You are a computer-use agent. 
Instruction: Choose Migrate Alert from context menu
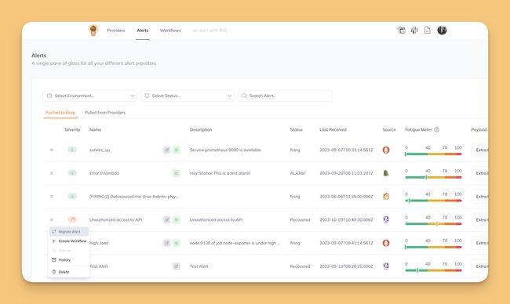point(69,232)
